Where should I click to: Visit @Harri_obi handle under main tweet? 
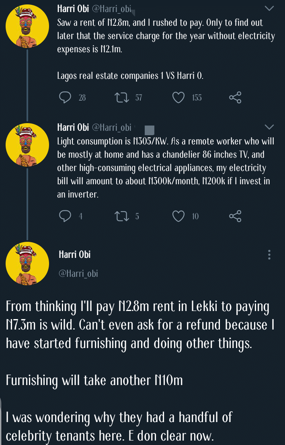[78, 274]
